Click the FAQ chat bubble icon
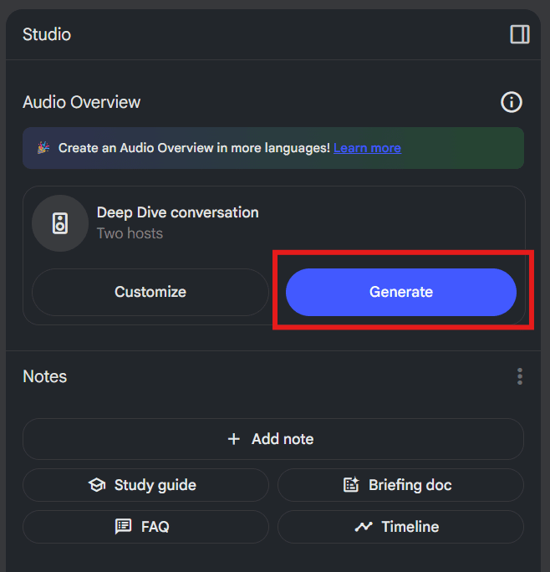 123,526
